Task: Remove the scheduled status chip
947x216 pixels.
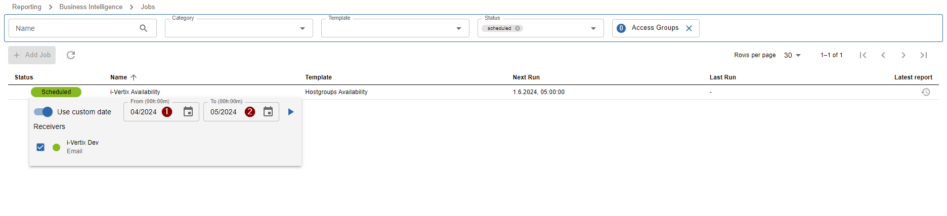Action: pos(518,28)
